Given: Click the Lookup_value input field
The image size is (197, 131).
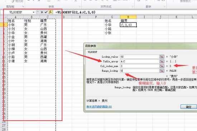Looking at the screenshot, I should (x=140, y=57).
